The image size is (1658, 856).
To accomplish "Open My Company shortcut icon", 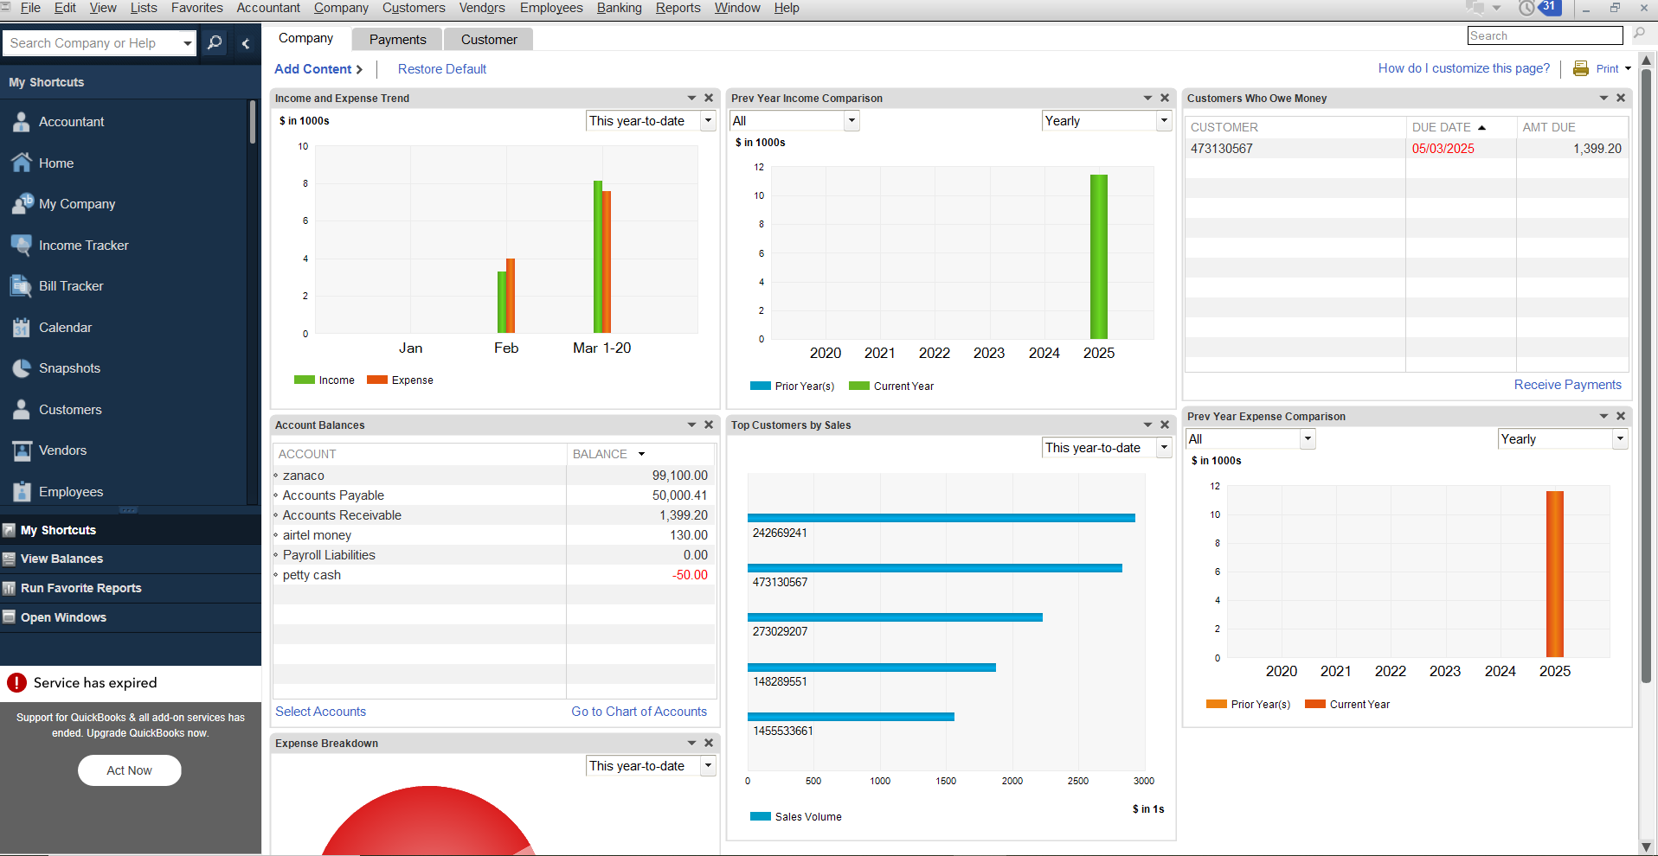I will coord(22,204).
